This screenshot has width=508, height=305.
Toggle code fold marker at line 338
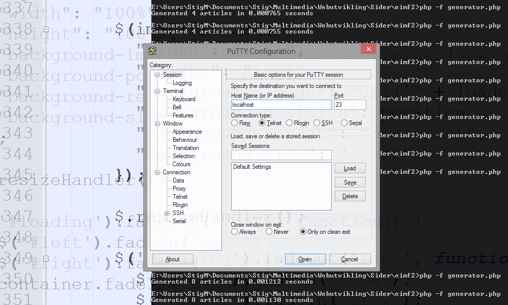click(x=46, y=29)
